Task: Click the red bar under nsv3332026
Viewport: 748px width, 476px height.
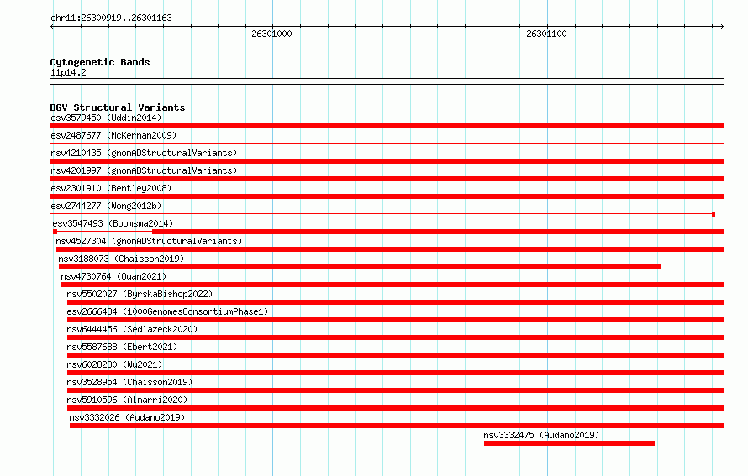Action: point(397,426)
